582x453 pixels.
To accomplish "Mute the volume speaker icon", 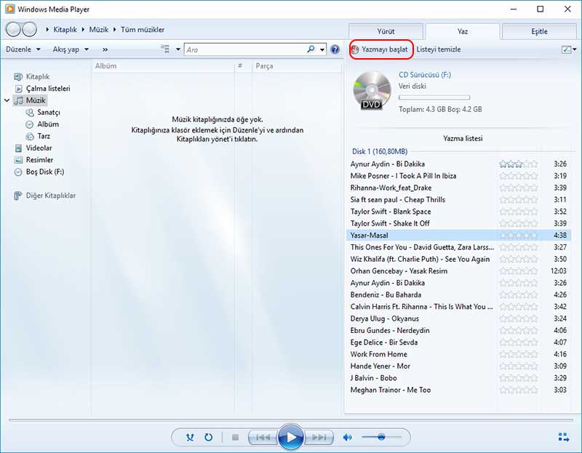I will point(348,437).
